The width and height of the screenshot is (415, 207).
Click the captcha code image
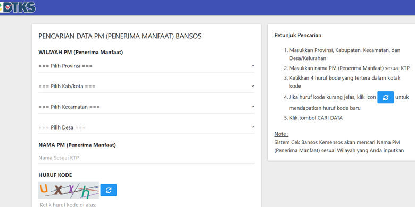coord(69,190)
